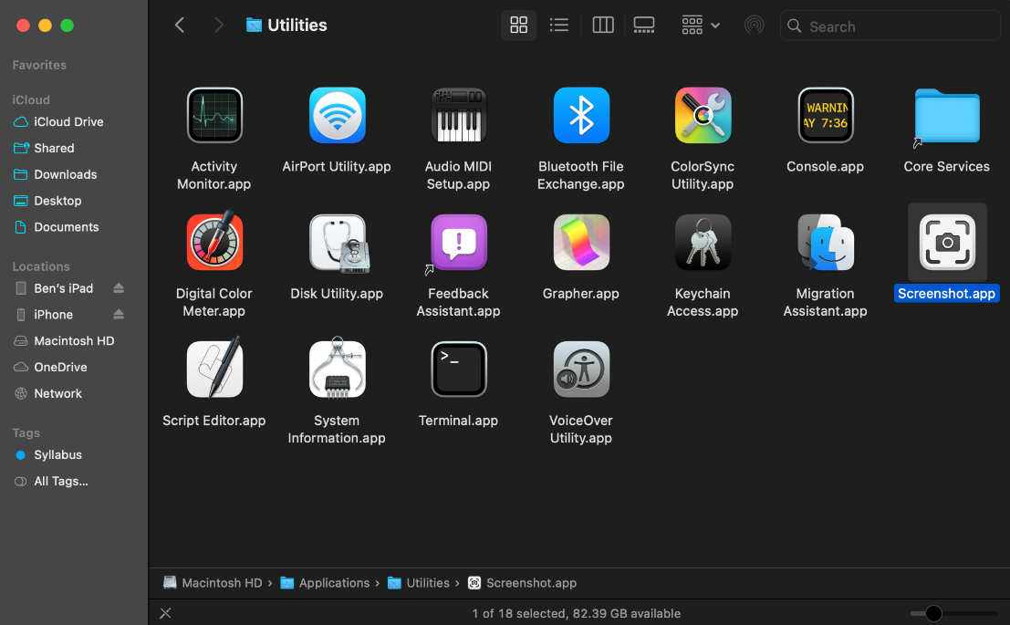
Task: Eject the iPhone in sidebar
Action: pos(119,315)
